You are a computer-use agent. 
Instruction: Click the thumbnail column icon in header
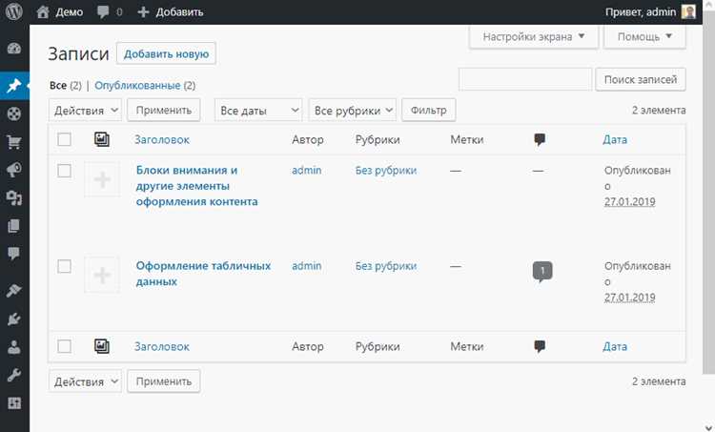[x=102, y=139]
